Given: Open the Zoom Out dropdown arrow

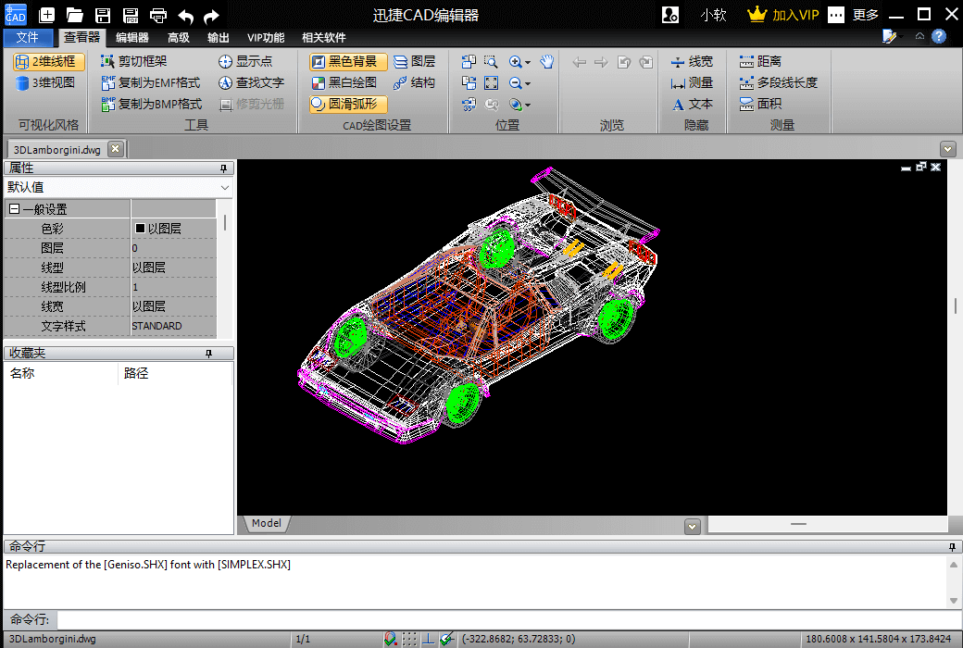Looking at the screenshot, I should coord(528,83).
